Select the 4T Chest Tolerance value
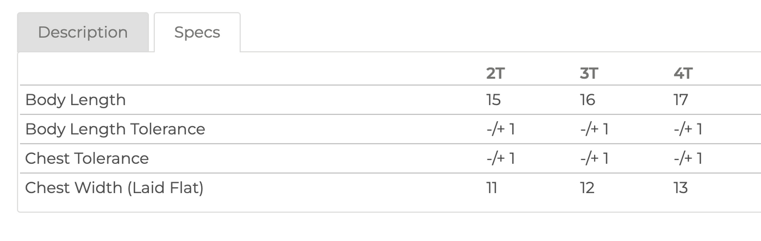The width and height of the screenshot is (761, 241). 688,159
